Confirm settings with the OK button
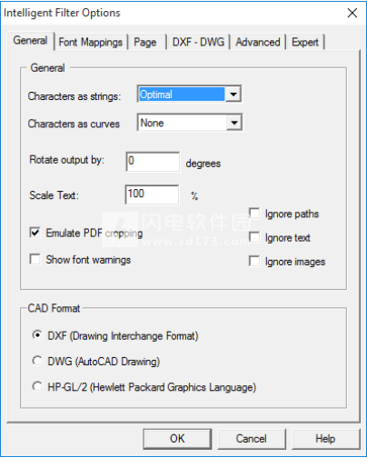Viewport: 367px width, 458px height. coord(177,439)
